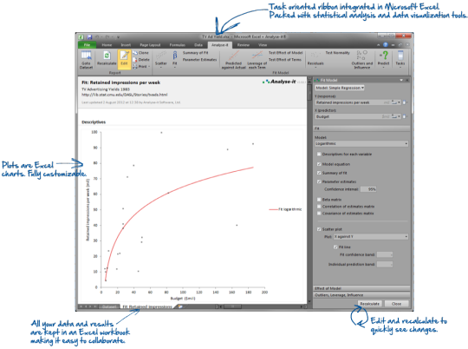Open the lib.stat.cmu.edu tvads link

point(125,95)
